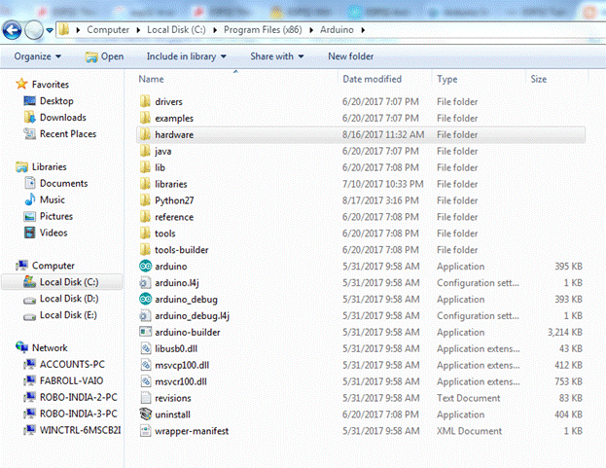Select the Python27 folder icon
Image resolution: width=606 pixels, height=468 pixels.
pos(145,200)
